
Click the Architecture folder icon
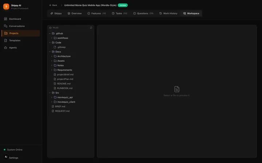click(x=55, y=56)
